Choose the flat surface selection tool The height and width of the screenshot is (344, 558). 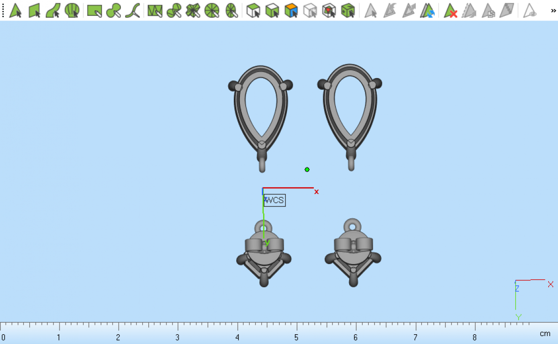[x=35, y=10]
